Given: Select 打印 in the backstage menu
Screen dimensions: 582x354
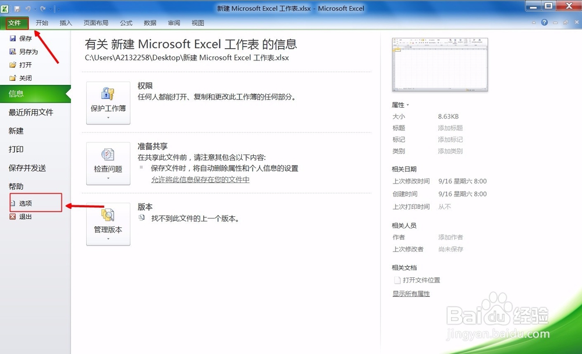Looking at the screenshot, I should [16, 149].
